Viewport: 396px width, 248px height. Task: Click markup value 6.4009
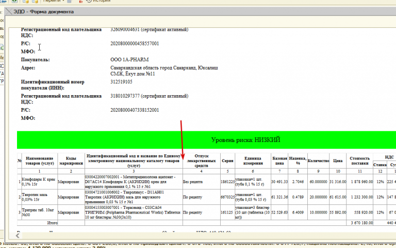click(298, 212)
